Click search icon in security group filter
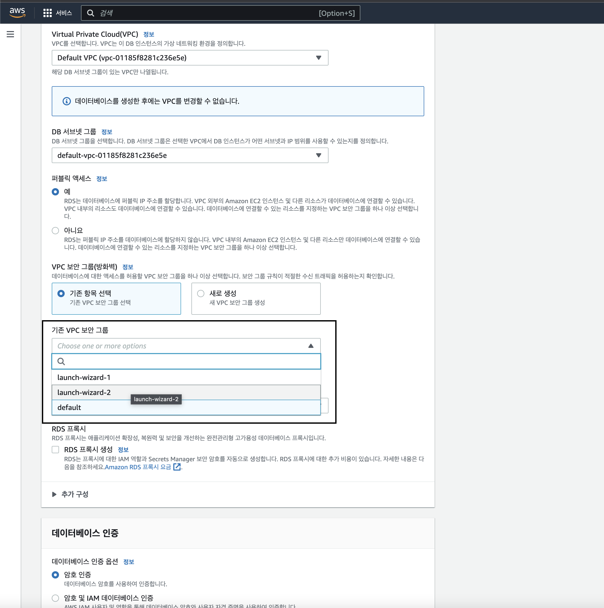 pyautogui.click(x=61, y=361)
